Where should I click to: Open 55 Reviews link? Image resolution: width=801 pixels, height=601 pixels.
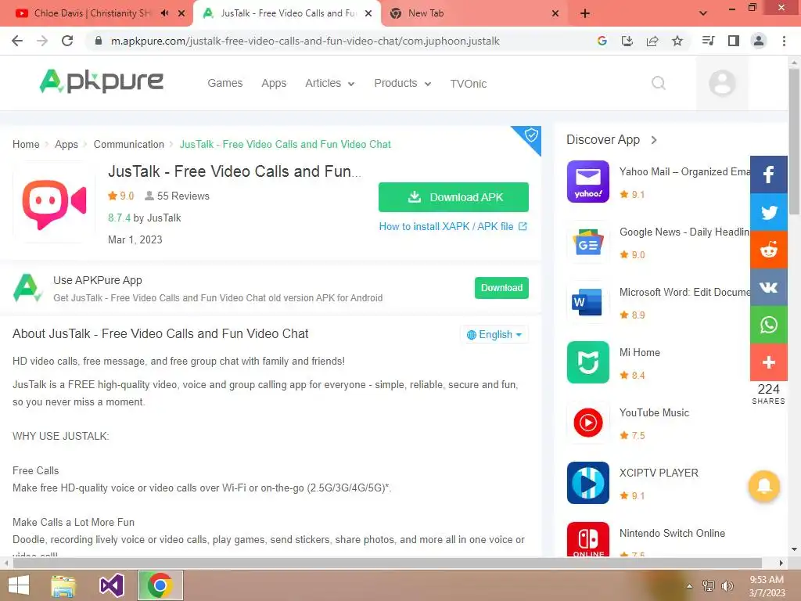pyautogui.click(x=177, y=196)
